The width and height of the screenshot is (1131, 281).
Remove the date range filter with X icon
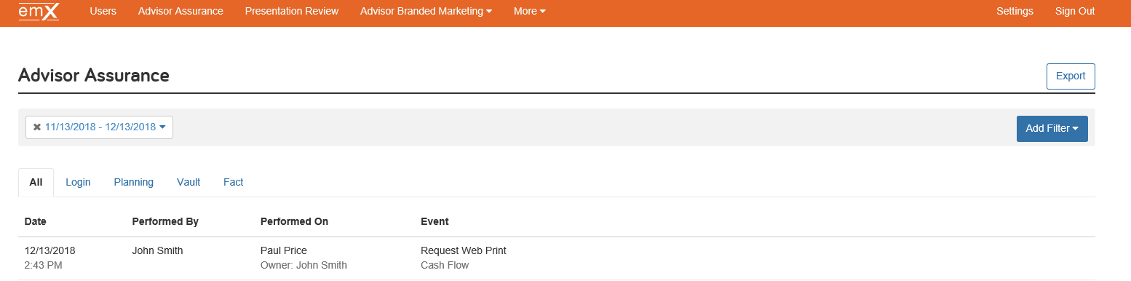tap(36, 127)
